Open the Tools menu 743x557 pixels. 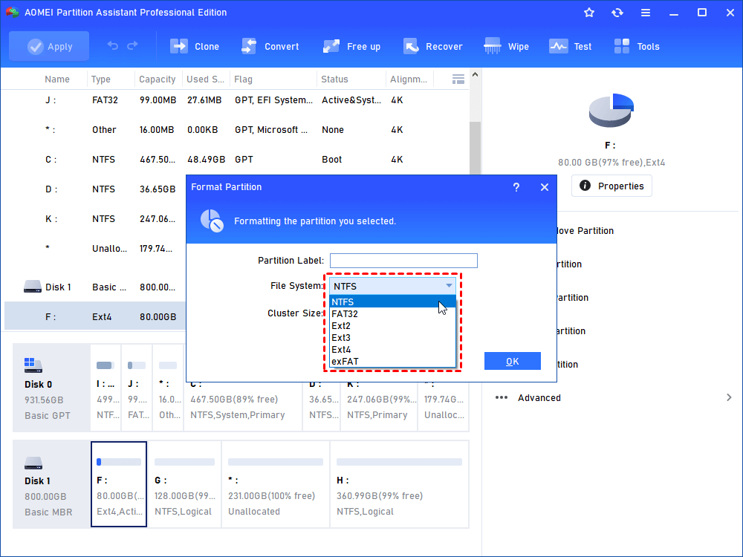(637, 46)
